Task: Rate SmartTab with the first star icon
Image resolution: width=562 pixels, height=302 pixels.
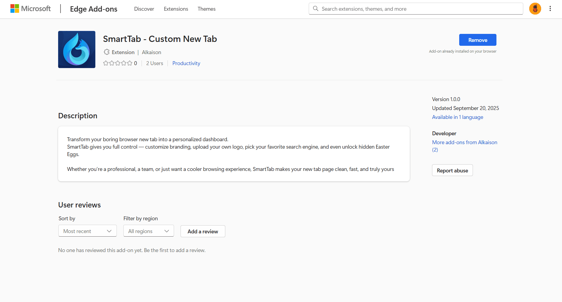Action: point(106,63)
